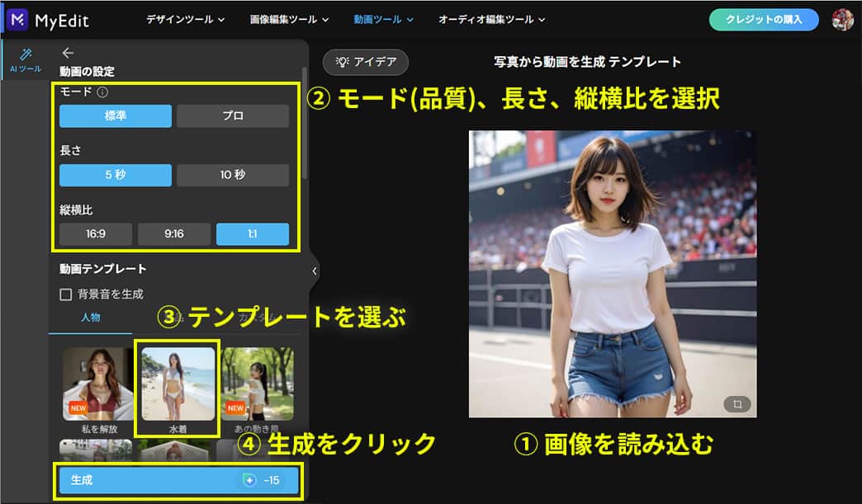The image size is (862, 504).
Task: Click the MyEdit logo icon
Action: 17,19
